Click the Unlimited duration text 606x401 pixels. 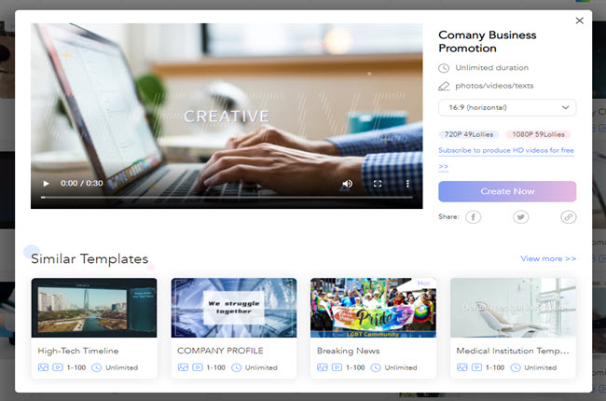(491, 68)
